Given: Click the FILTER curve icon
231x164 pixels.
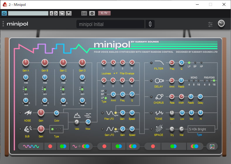Looking at the screenshot, I should tap(159, 63).
